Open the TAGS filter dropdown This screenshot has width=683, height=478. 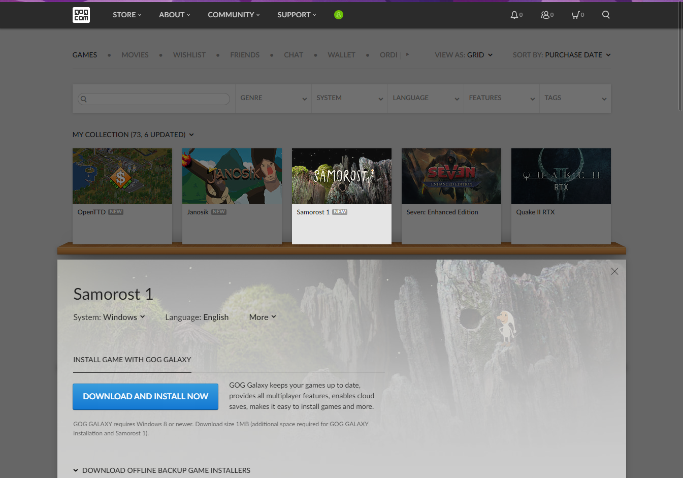pos(575,98)
